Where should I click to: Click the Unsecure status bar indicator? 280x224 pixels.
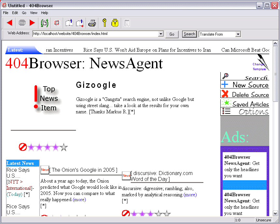(264, 220)
